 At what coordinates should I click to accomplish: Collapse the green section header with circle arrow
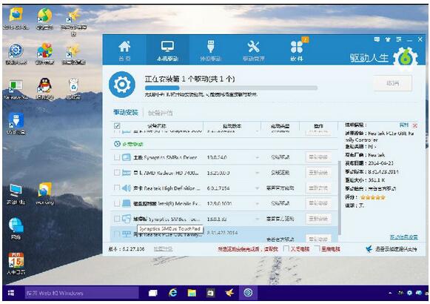[x=117, y=144]
